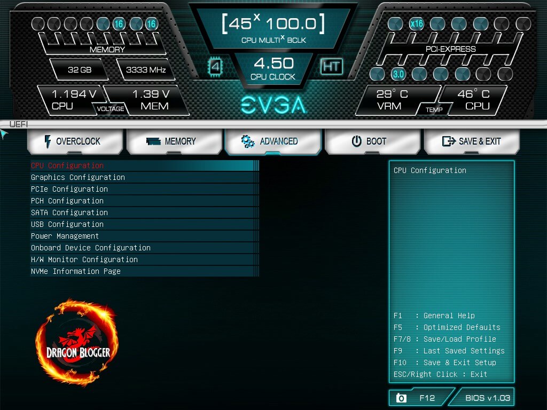The height and width of the screenshot is (410, 547).
Task: Enter Graphics Configuration submenu
Action: click(x=78, y=177)
